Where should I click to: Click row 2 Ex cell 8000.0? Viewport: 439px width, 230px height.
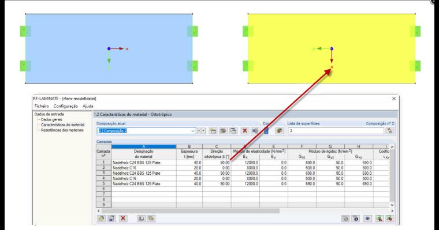(245, 168)
